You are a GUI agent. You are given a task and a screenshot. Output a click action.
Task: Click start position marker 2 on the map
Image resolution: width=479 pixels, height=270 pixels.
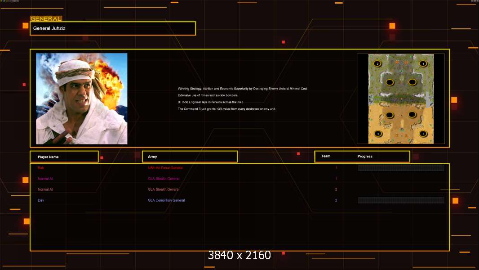coord(377,63)
